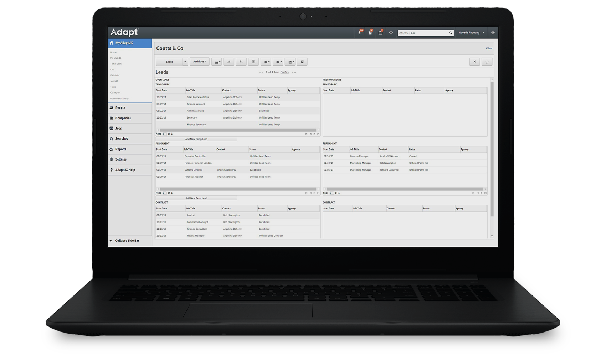The height and width of the screenshot is (356, 606).
Task: Click the Leads button on toolbar
Action: tap(169, 62)
